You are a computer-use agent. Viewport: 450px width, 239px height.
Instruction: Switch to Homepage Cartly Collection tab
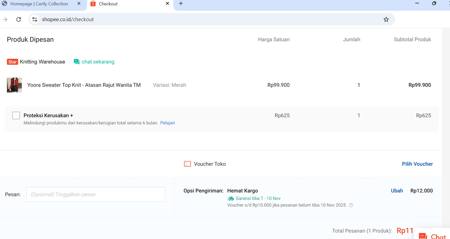(39, 4)
